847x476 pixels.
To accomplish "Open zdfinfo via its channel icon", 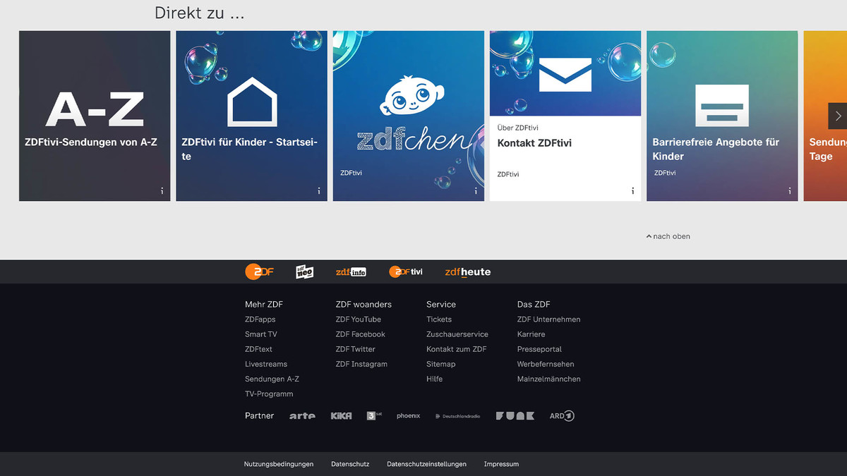I will tap(351, 271).
